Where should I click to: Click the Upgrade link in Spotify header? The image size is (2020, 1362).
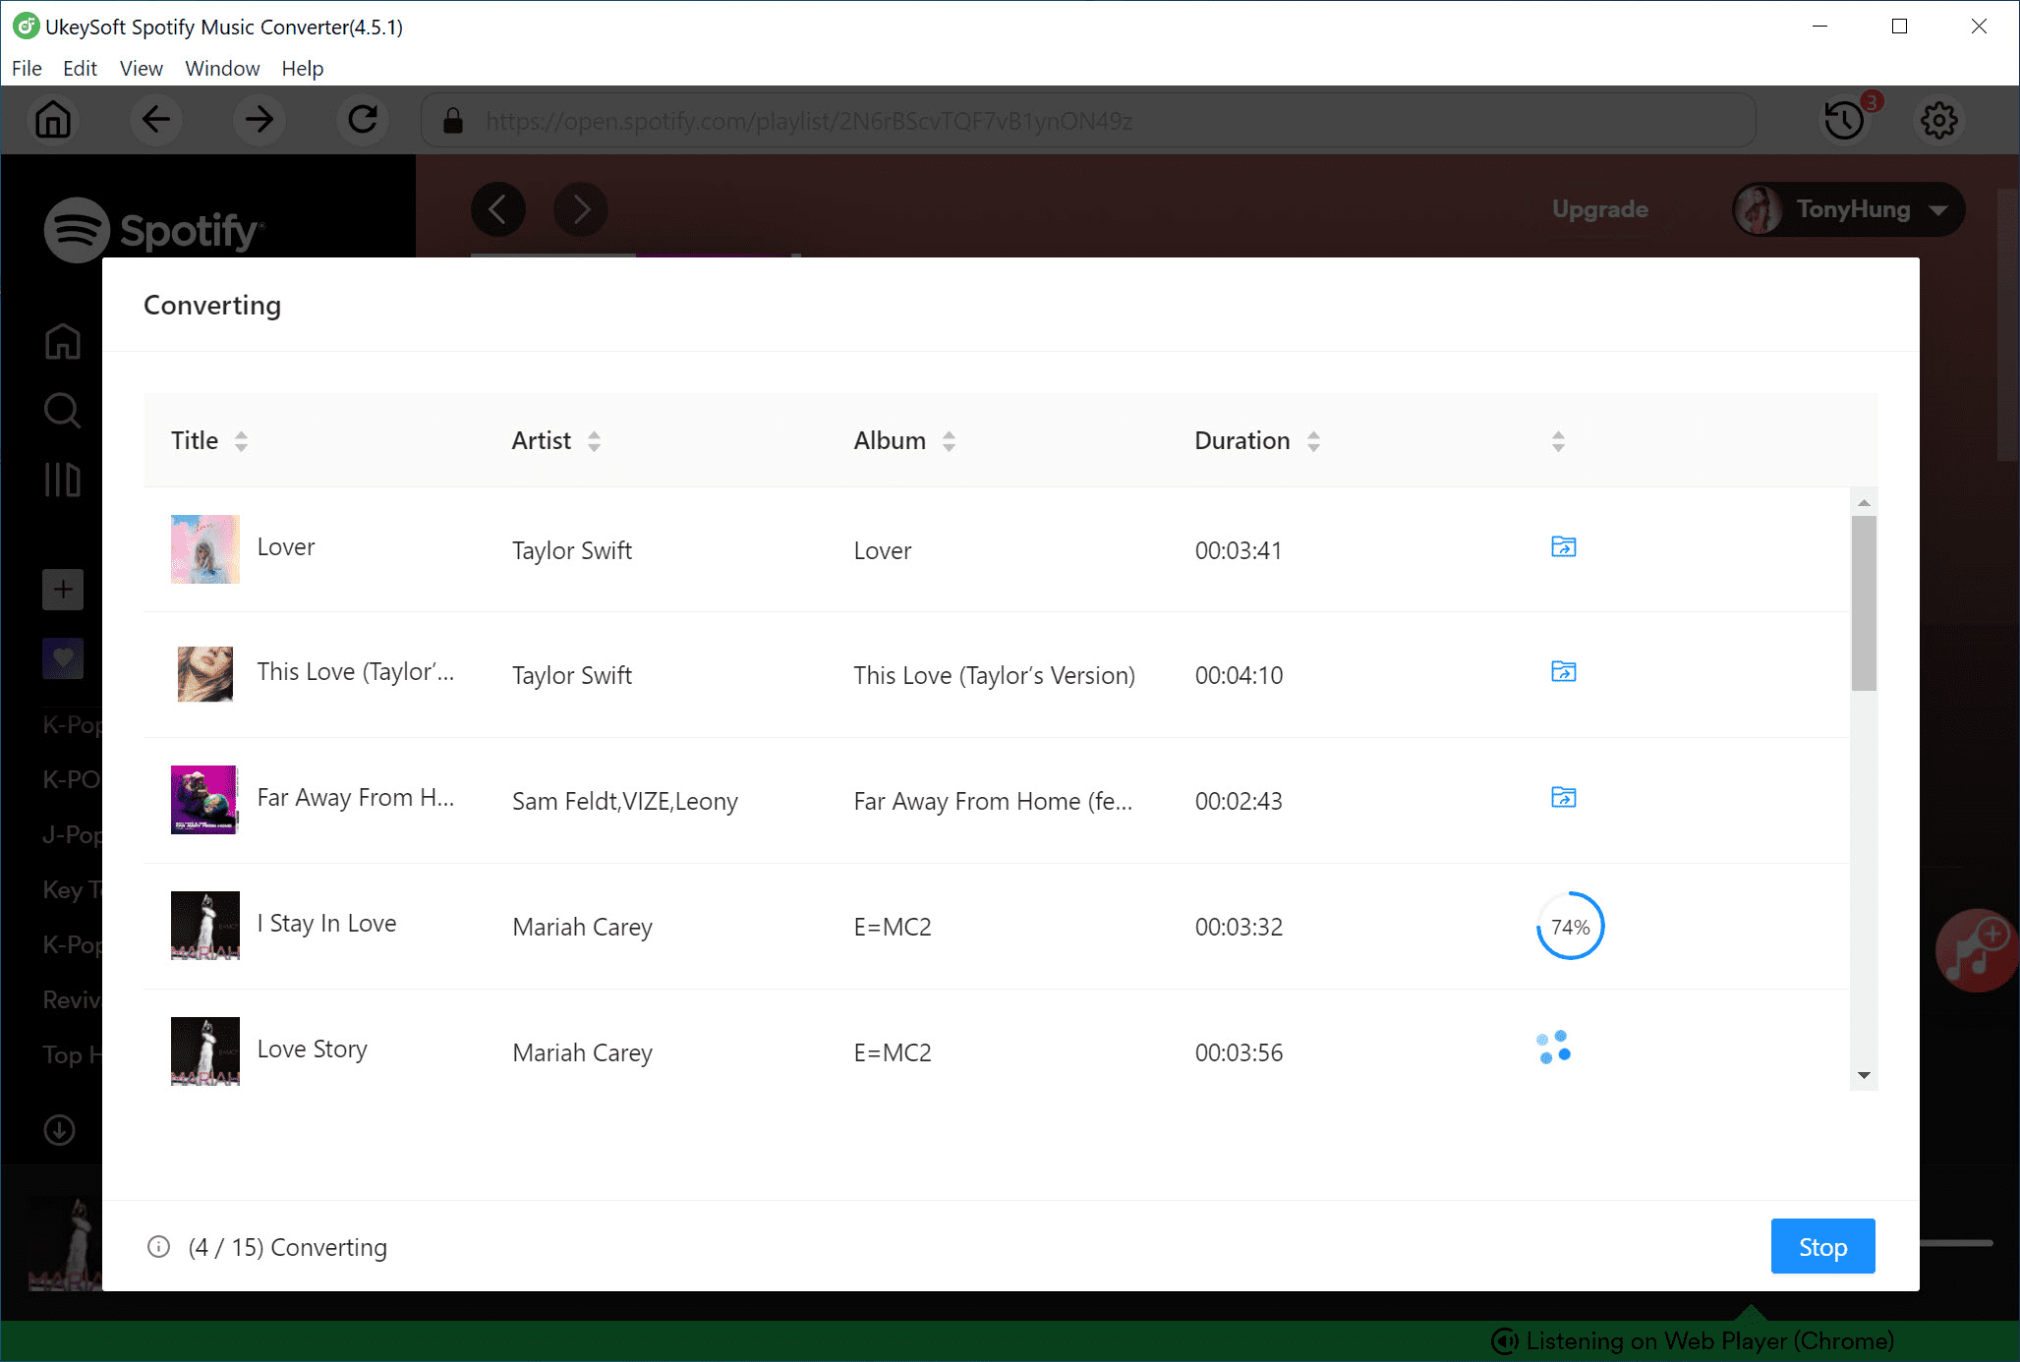pyautogui.click(x=1597, y=208)
